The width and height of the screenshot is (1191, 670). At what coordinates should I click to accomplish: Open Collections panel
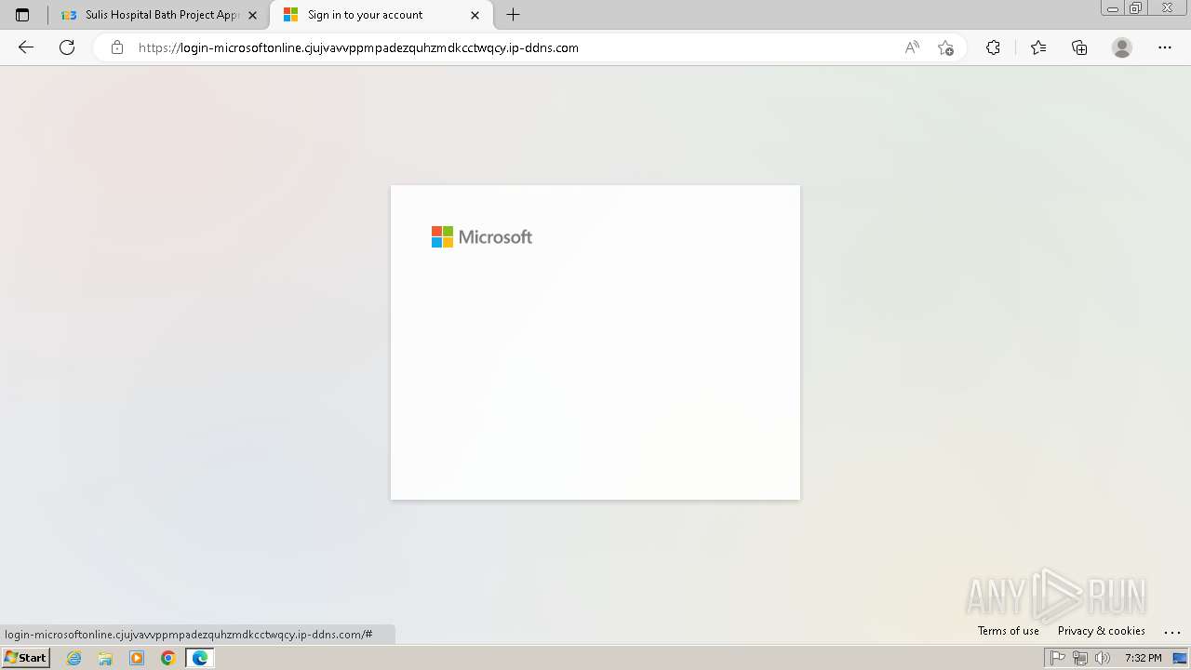pos(1079,47)
